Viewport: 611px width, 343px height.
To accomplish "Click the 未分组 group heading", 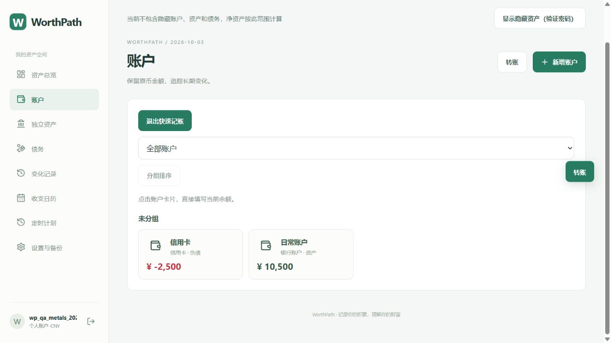I will (148, 219).
